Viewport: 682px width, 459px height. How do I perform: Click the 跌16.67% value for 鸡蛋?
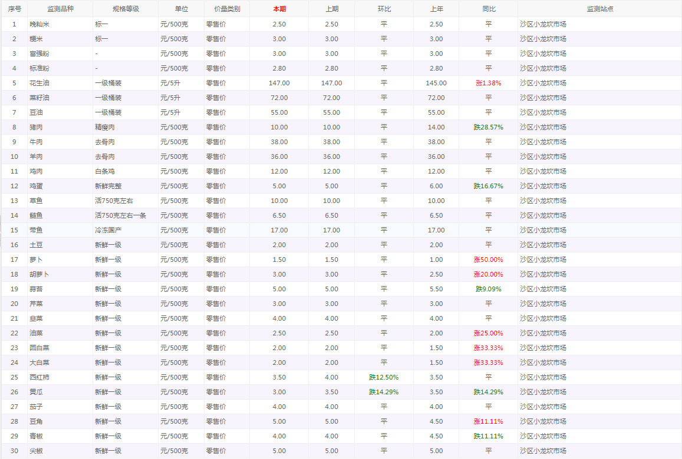click(488, 186)
